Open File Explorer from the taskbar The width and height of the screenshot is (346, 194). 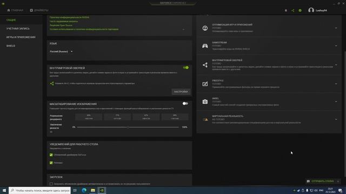[x=93, y=190]
